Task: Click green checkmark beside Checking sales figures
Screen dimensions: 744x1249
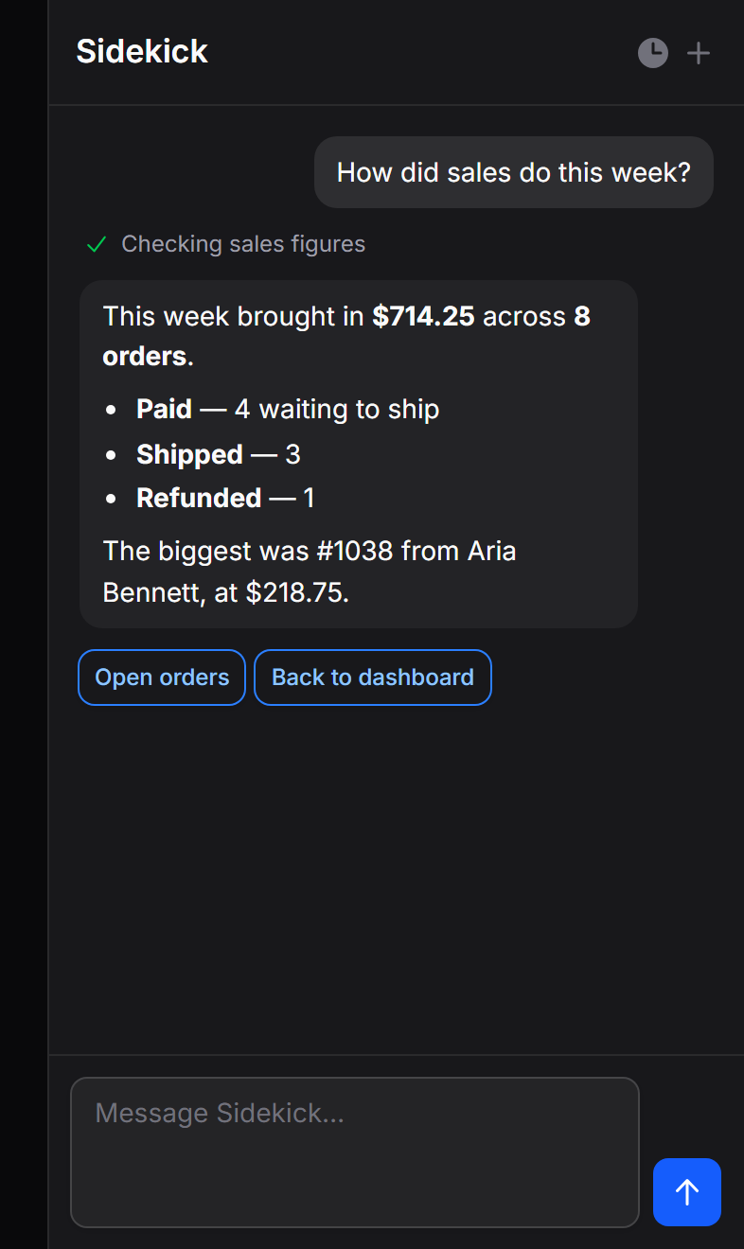Action: pyautogui.click(x=97, y=245)
